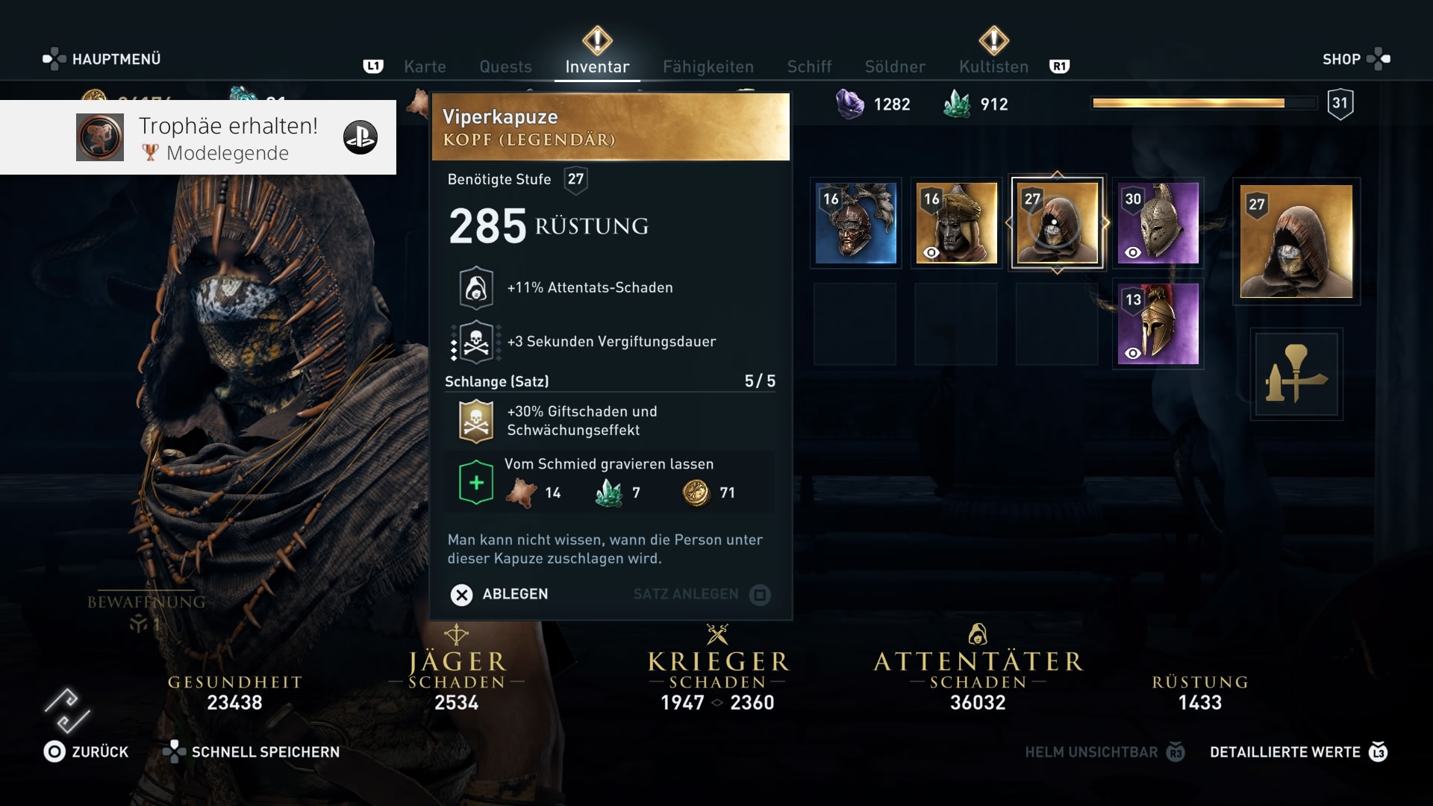Viewport: 1433px width, 806px height.
Task: Click left arrow on selected Viperkapuze slot
Action: coord(1008,222)
